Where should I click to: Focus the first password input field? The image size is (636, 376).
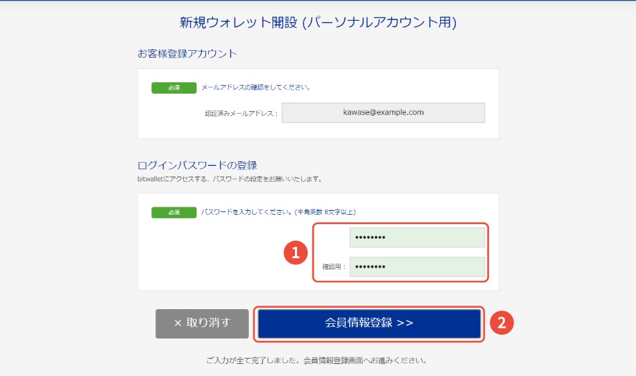417,238
